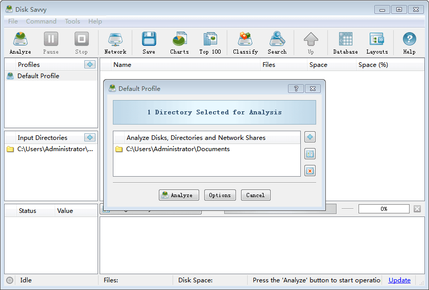The width and height of the screenshot is (429, 290).
Task: Click the Status column header
Action: [x=35, y=211]
